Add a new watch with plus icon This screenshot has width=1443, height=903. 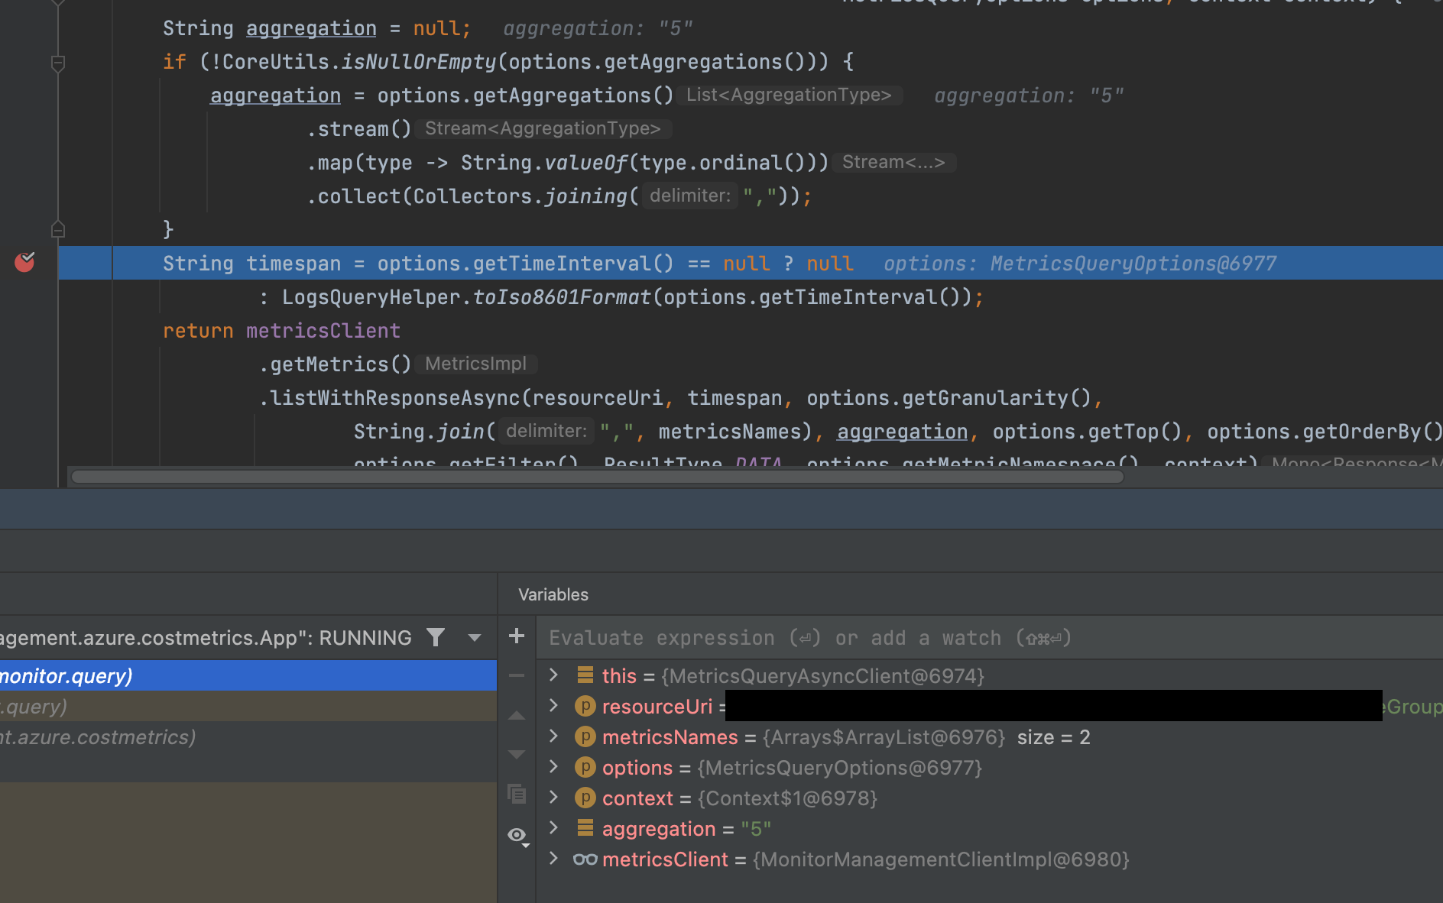coord(517,636)
